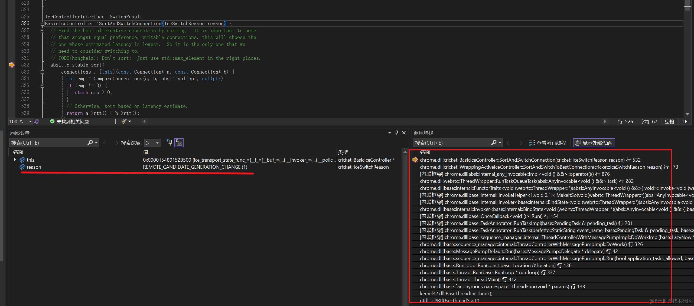Open the code cleanup broom icon
Image resolution: width=694 pixels, height=306 pixels.
pos(124,122)
